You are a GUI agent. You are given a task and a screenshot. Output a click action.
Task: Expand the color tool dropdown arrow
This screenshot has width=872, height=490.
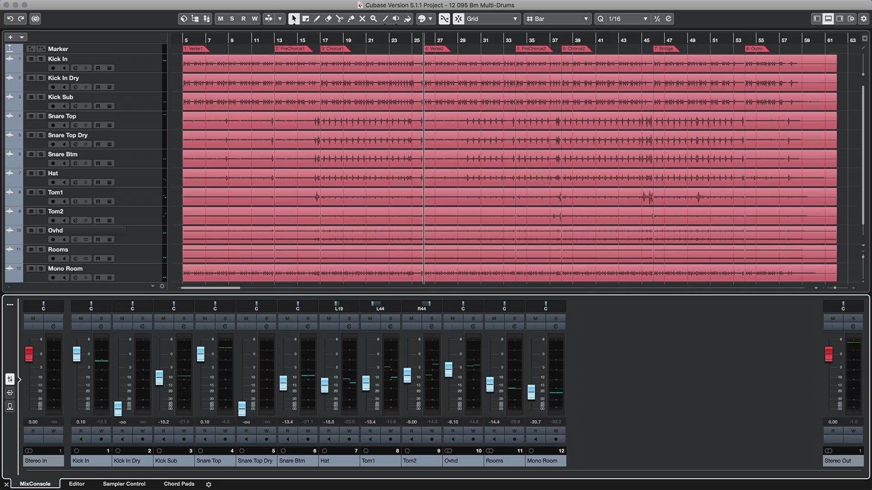tap(431, 19)
